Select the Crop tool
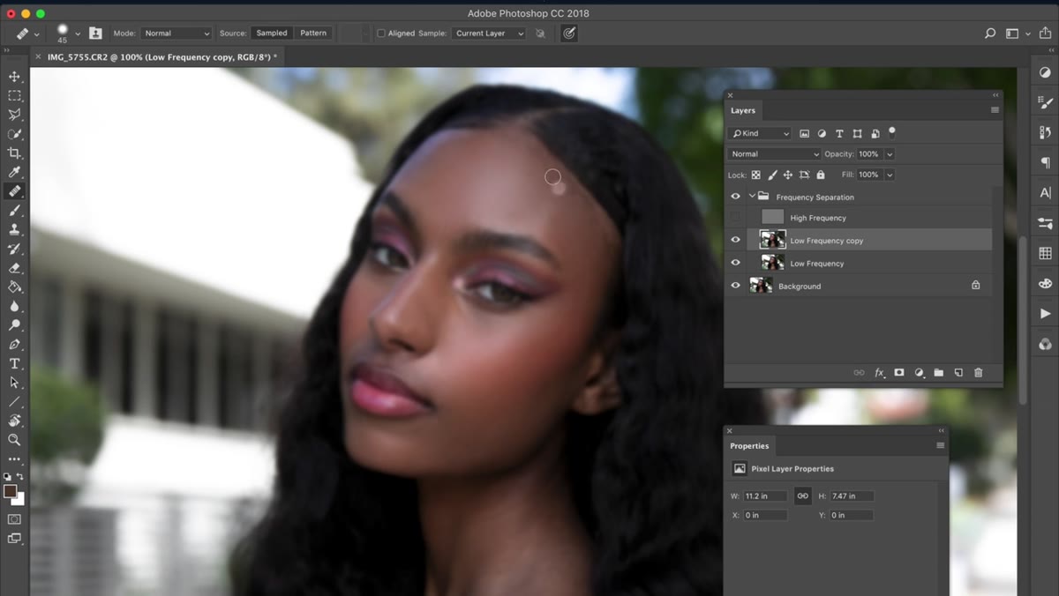The height and width of the screenshot is (596, 1059). pos(14,153)
